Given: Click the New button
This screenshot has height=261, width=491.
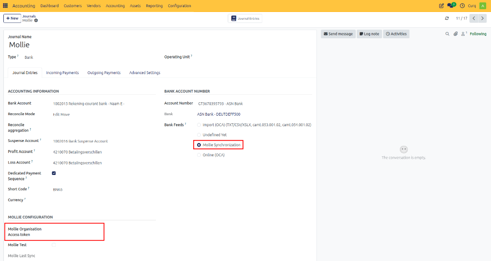Looking at the screenshot, I should click(12, 19).
